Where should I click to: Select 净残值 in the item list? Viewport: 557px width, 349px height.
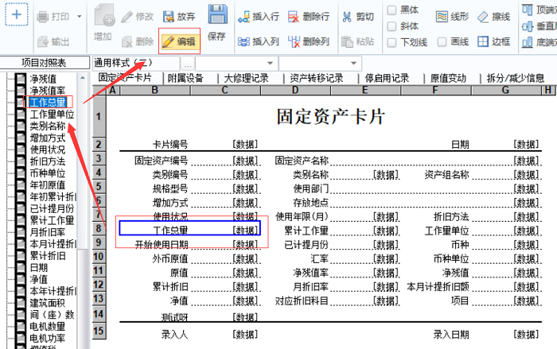tap(43, 79)
